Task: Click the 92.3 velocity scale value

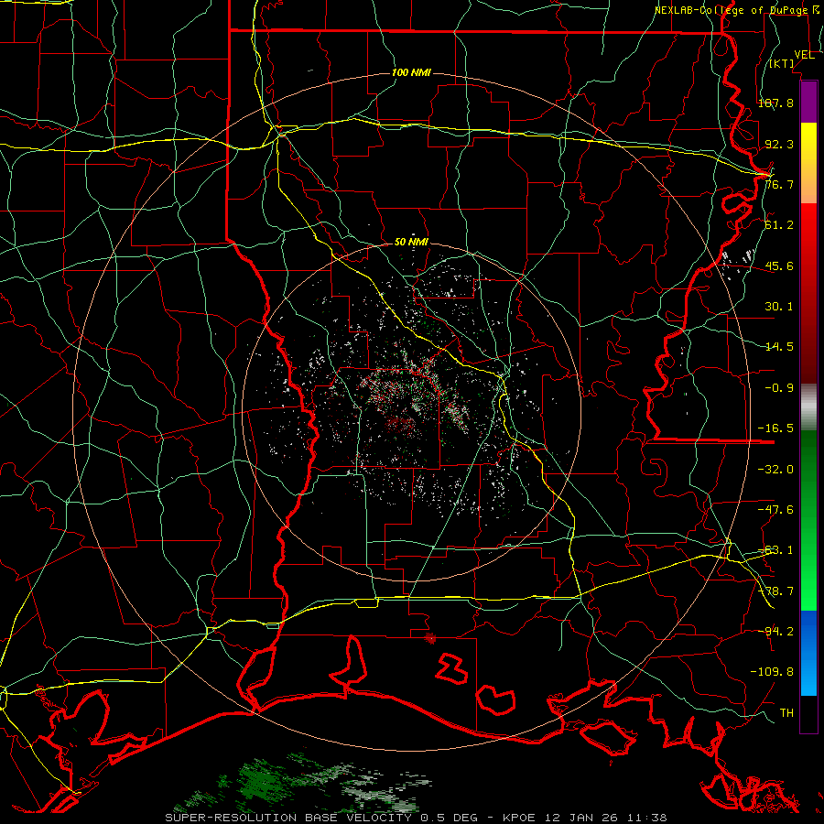Action: (779, 144)
